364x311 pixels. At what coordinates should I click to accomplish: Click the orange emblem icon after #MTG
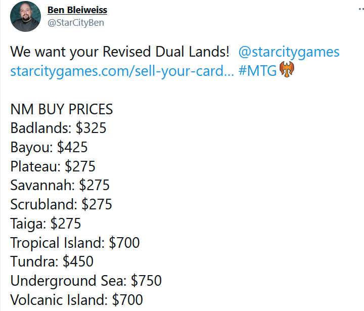pyautogui.click(x=287, y=71)
